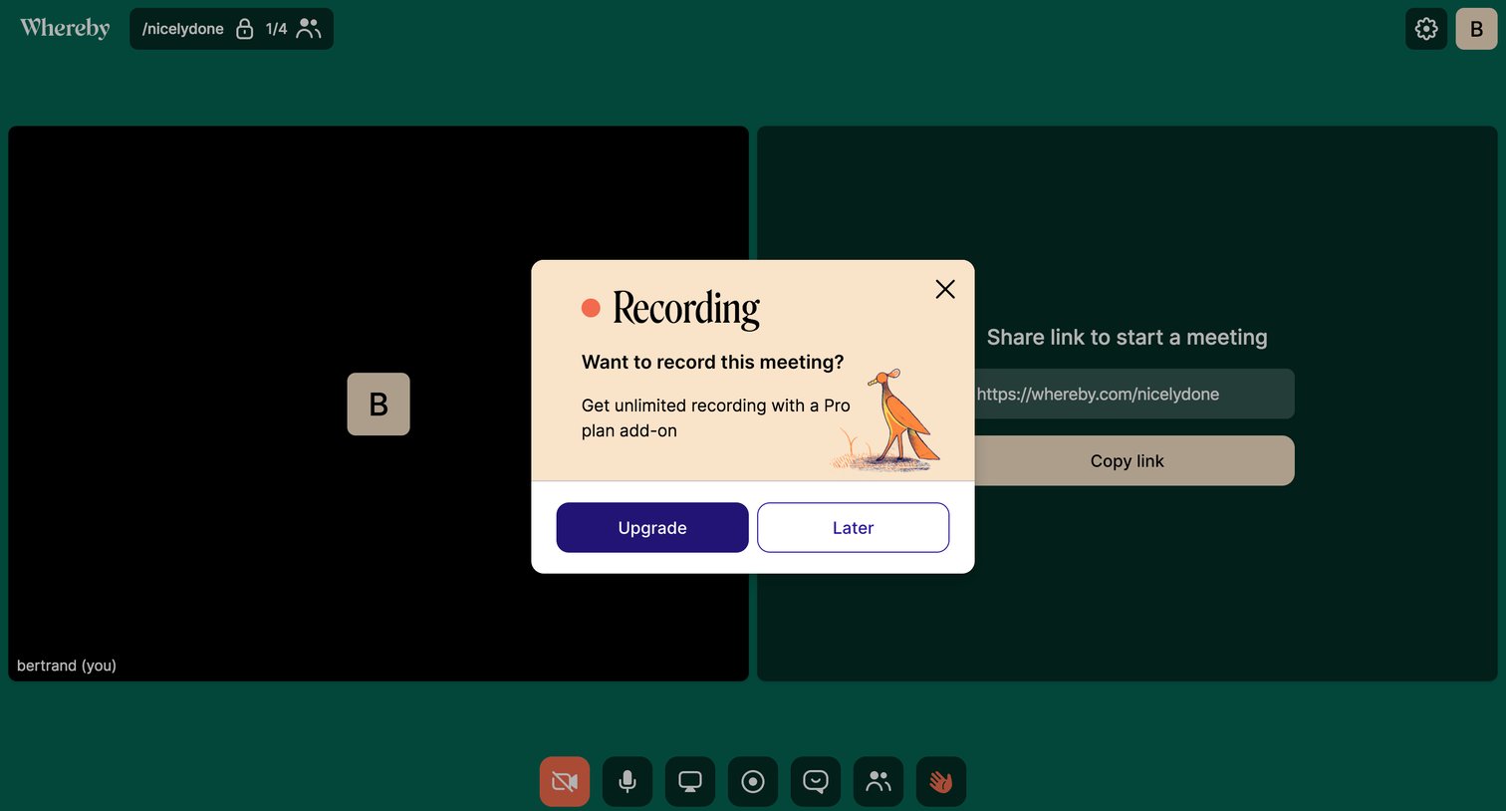Start screen sharing

click(x=690, y=781)
